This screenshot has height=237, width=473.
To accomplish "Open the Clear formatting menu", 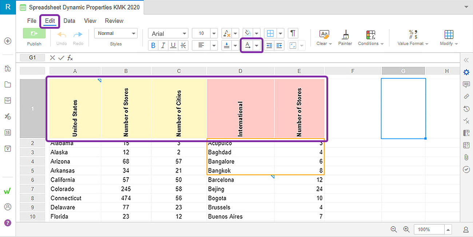I will pos(324,38).
